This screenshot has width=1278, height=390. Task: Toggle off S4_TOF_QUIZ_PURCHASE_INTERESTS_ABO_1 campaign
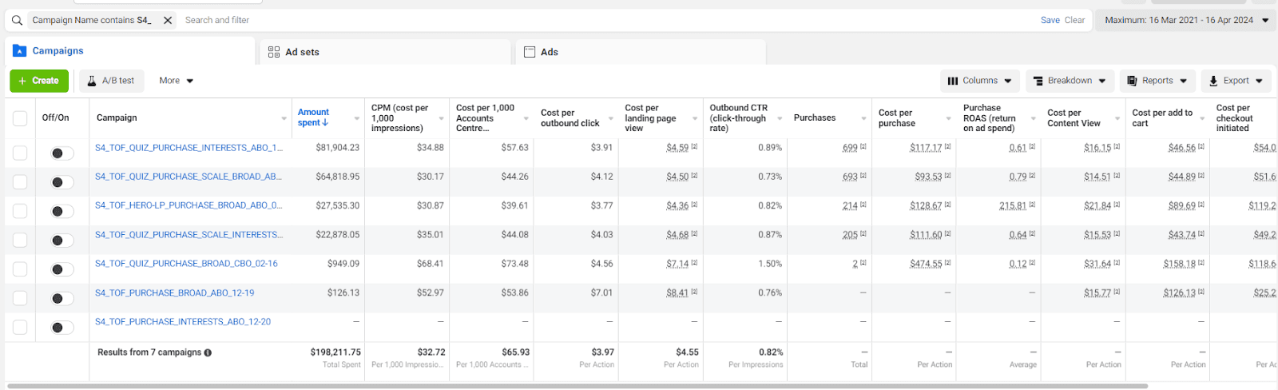point(62,153)
